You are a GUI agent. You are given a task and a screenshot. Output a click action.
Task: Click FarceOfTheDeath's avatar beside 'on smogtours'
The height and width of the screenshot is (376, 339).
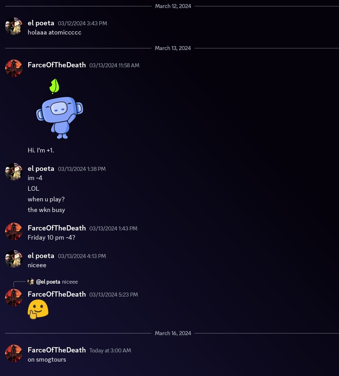(x=14, y=353)
